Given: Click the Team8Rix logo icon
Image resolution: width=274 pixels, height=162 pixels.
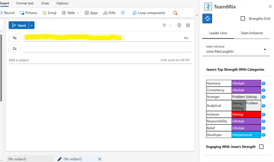Looking at the screenshot, I should [x=208, y=7].
